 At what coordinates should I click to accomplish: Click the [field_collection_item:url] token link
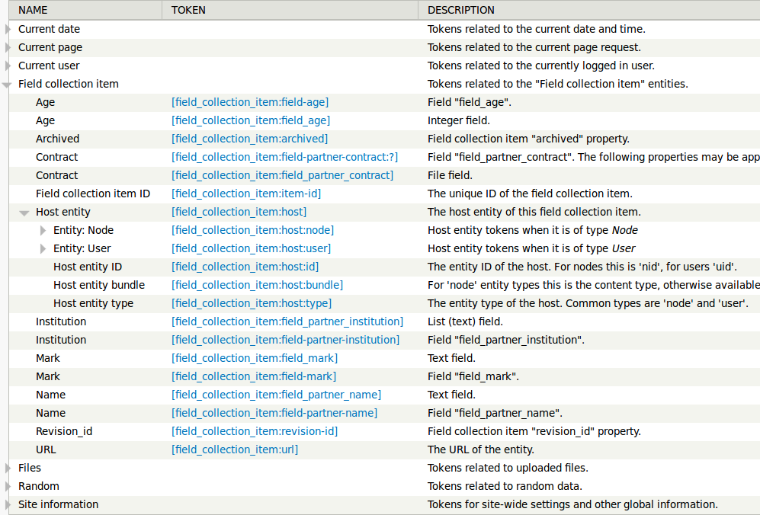tap(235, 449)
